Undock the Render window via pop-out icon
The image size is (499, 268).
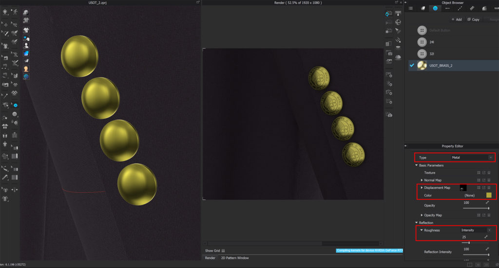coord(396,2)
